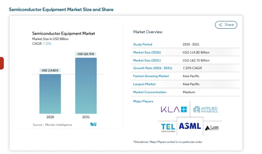Click the Growth Rate (2026 - 2031) label
Viewport: 262px width, 154px height.
152,68
